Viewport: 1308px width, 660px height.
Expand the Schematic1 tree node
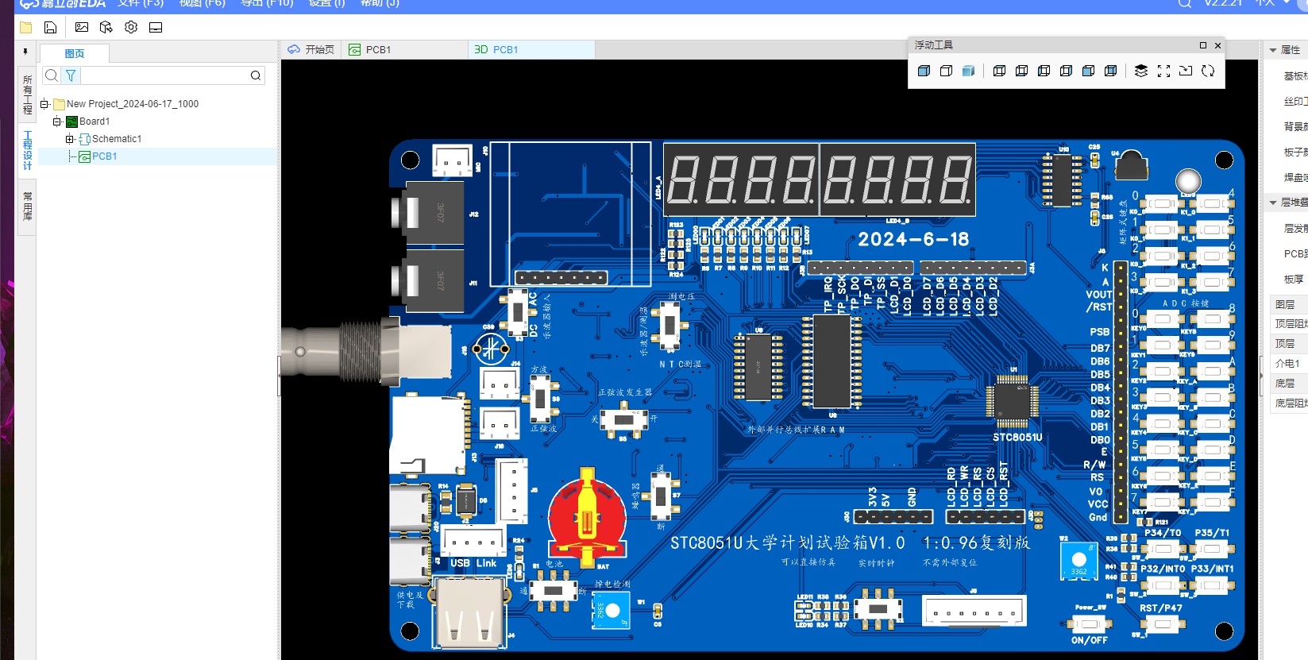(x=70, y=139)
